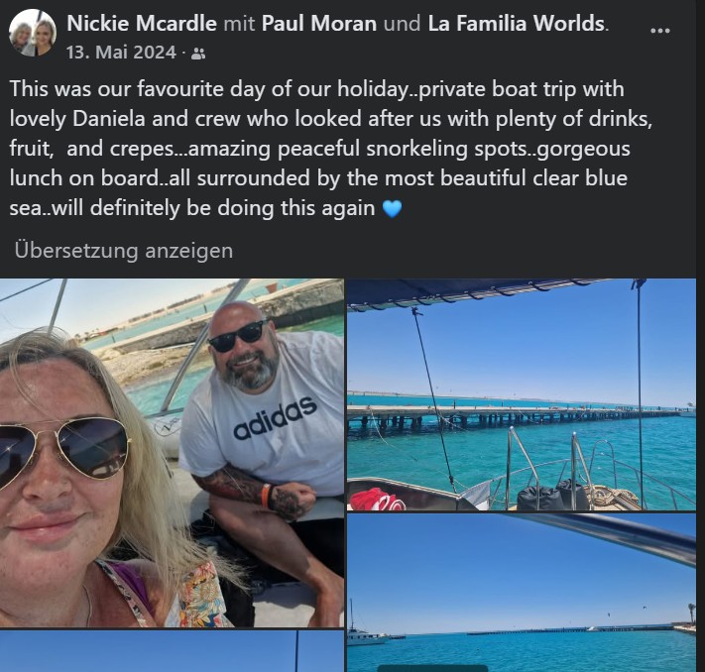Click the blue heart emoji in post

pos(392,209)
